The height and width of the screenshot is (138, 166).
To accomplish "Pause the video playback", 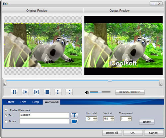I will pyautogui.click(x=14, y=92).
